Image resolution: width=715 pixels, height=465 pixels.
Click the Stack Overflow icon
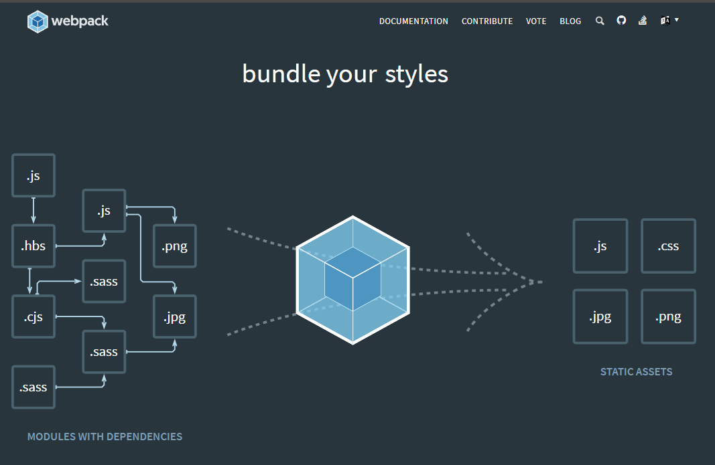click(x=643, y=21)
